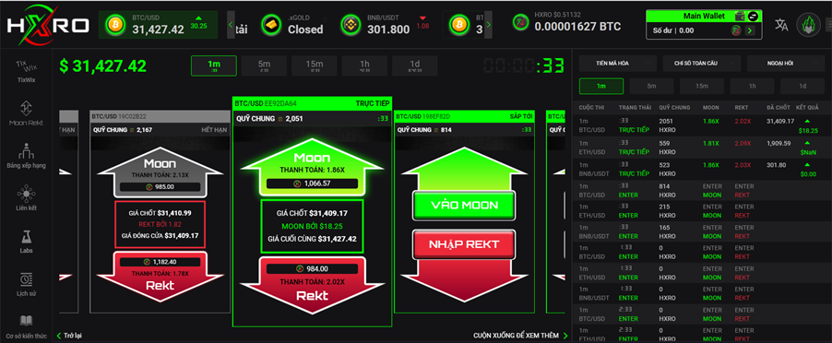Viewport: 832px width, 343px height.
Task: Open Labs from the sidebar
Action: click(x=26, y=242)
